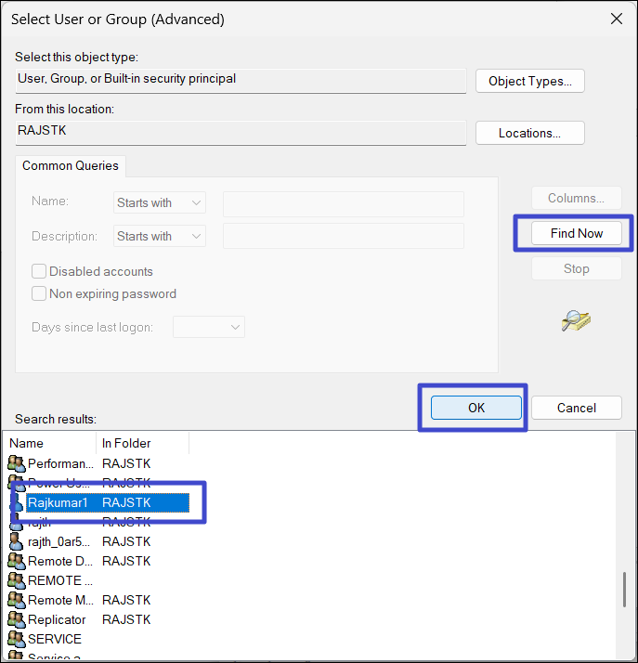Open the Name 'Starts with' dropdown
Screen dimensions: 638x663
coord(160,202)
